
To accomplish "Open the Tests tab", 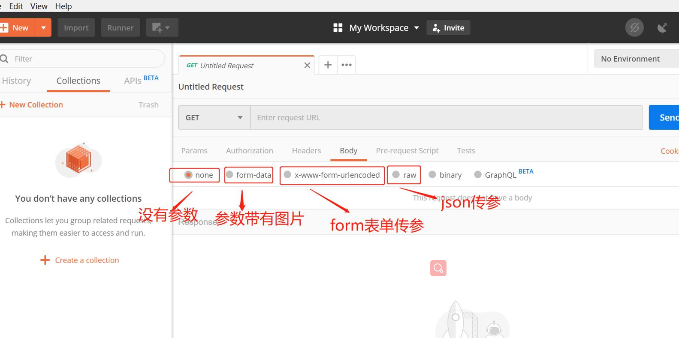I will (466, 150).
